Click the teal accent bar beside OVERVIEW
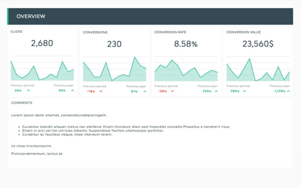 [9, 16]
